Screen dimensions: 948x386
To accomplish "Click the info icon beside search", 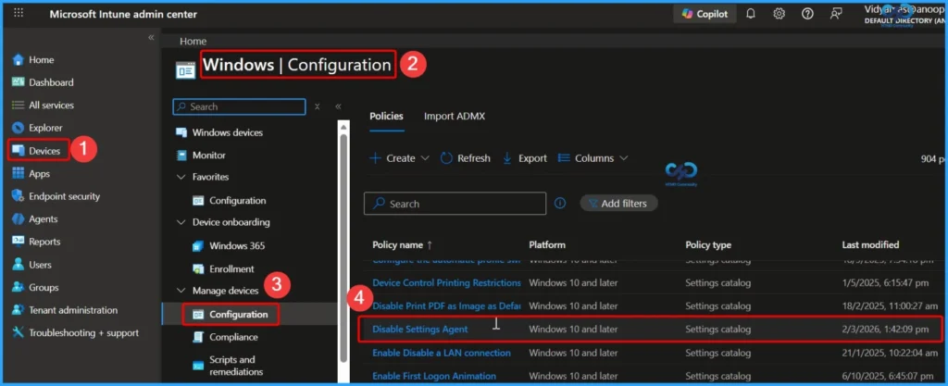I will [560, 204].
